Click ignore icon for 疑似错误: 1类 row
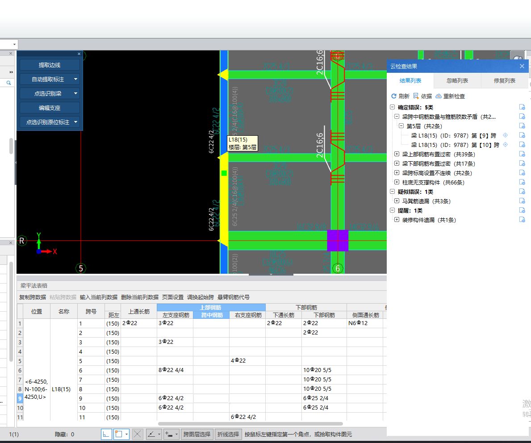Screen dimensions: 531x443 (522, 192)
